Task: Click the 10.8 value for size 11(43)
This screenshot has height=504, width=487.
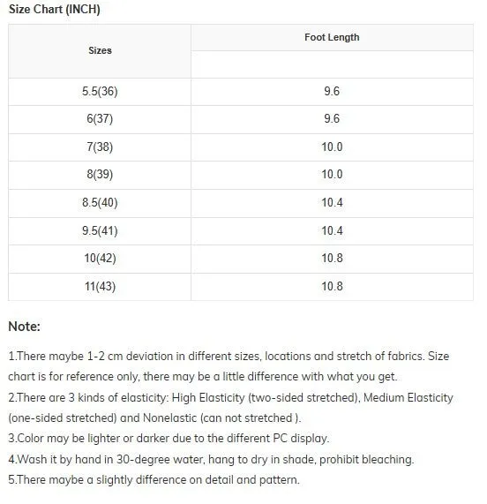Action: 332,287
